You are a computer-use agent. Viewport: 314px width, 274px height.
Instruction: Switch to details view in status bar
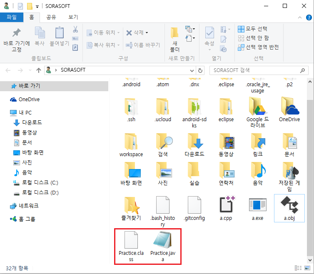tap(298, 268)
